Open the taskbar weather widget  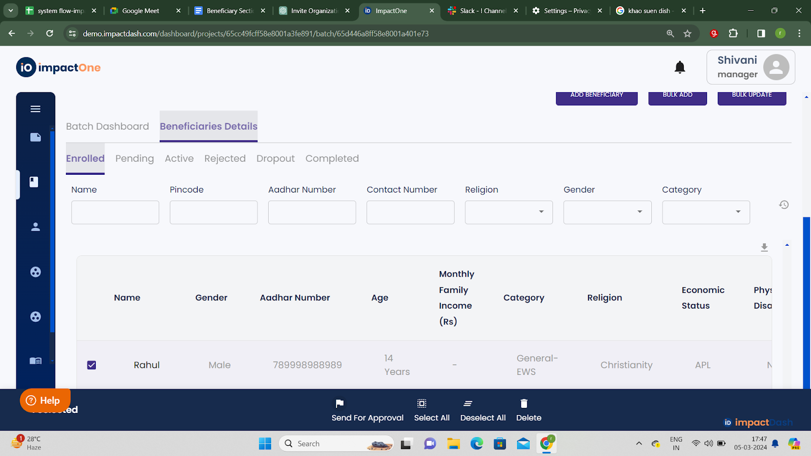click(x=26, y=443)
